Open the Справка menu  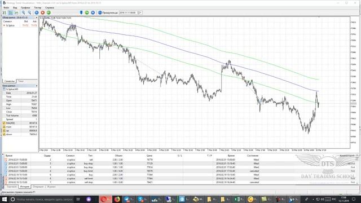tap(50, 7)
